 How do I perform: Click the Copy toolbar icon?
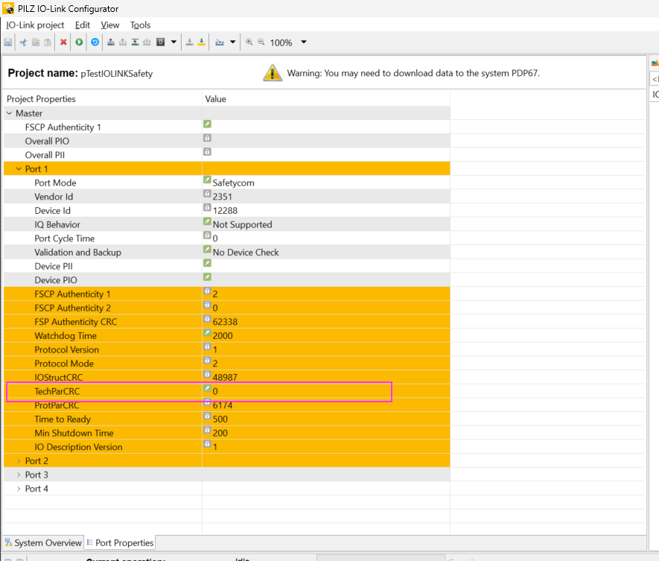36,42
